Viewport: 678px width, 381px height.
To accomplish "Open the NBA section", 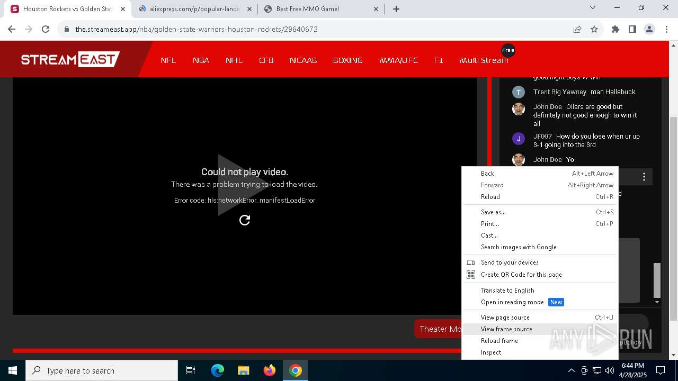I will click(x=201, y=60).
